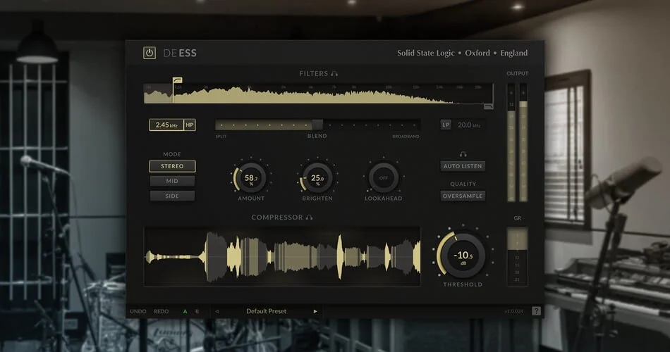Select Mid mode
Viewport: 670px width, 352px height.
172,181
